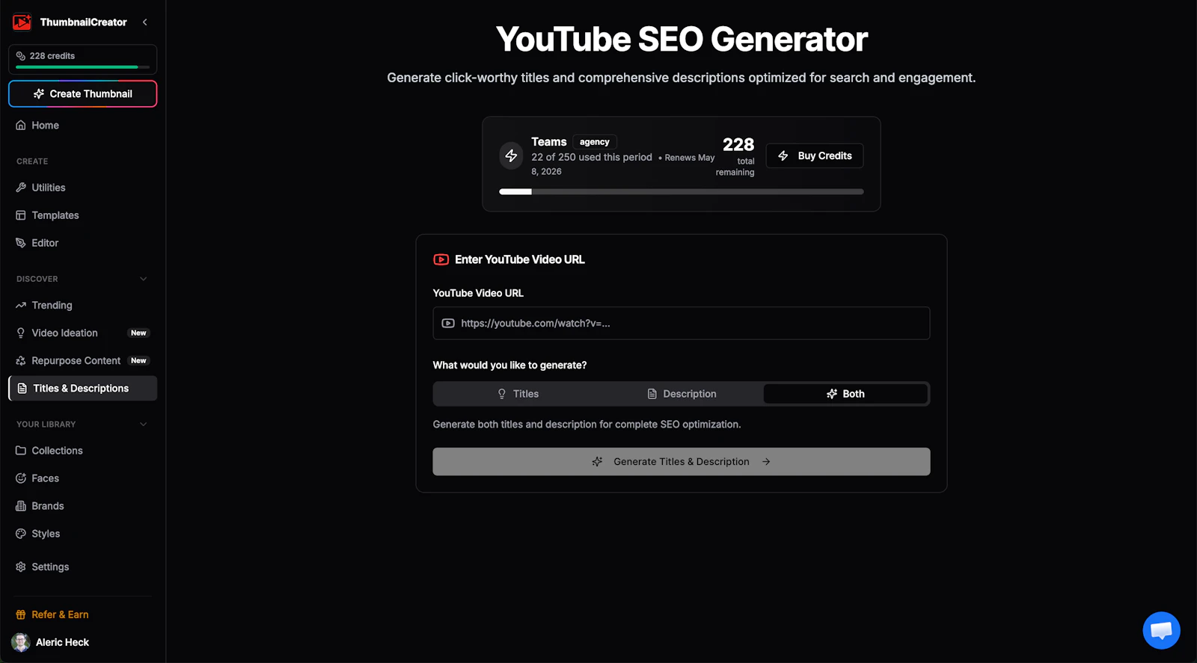1197x663 pixels.
Task: Click the lightning icon on Buy Credits
Action: click(x=783, y=155)
